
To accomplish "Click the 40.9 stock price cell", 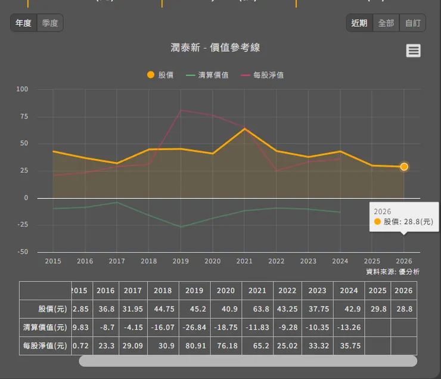I will [x=226, y=309].
